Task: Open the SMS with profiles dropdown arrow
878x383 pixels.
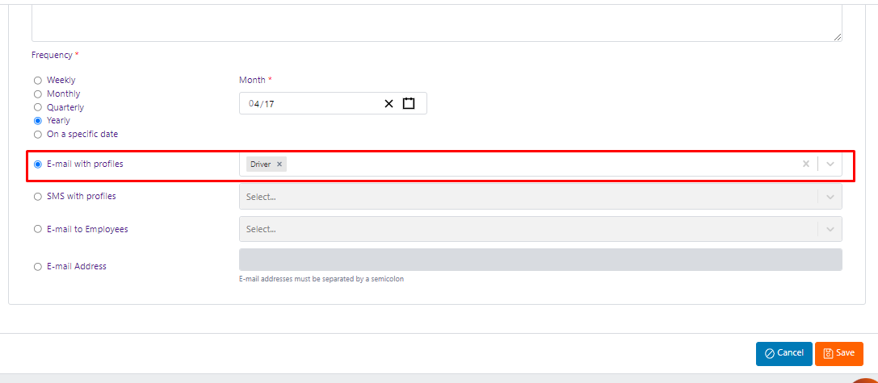Action: point(830,197)
